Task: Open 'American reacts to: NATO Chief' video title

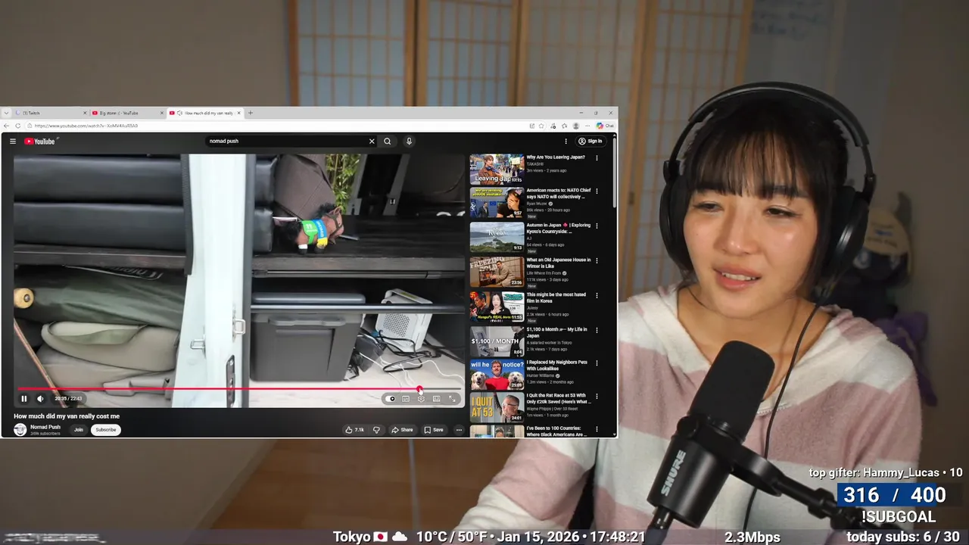Action: 559,194
